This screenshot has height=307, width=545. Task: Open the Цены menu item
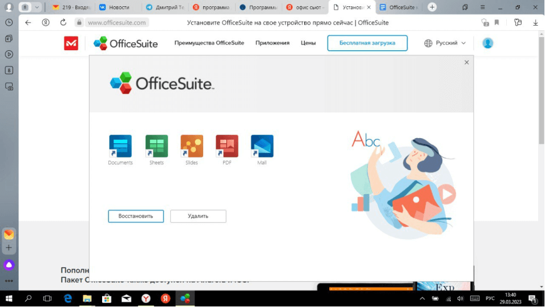point(308,43)
